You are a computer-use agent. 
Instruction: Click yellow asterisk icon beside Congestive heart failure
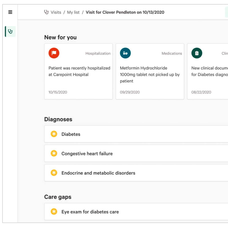point(54,153)
